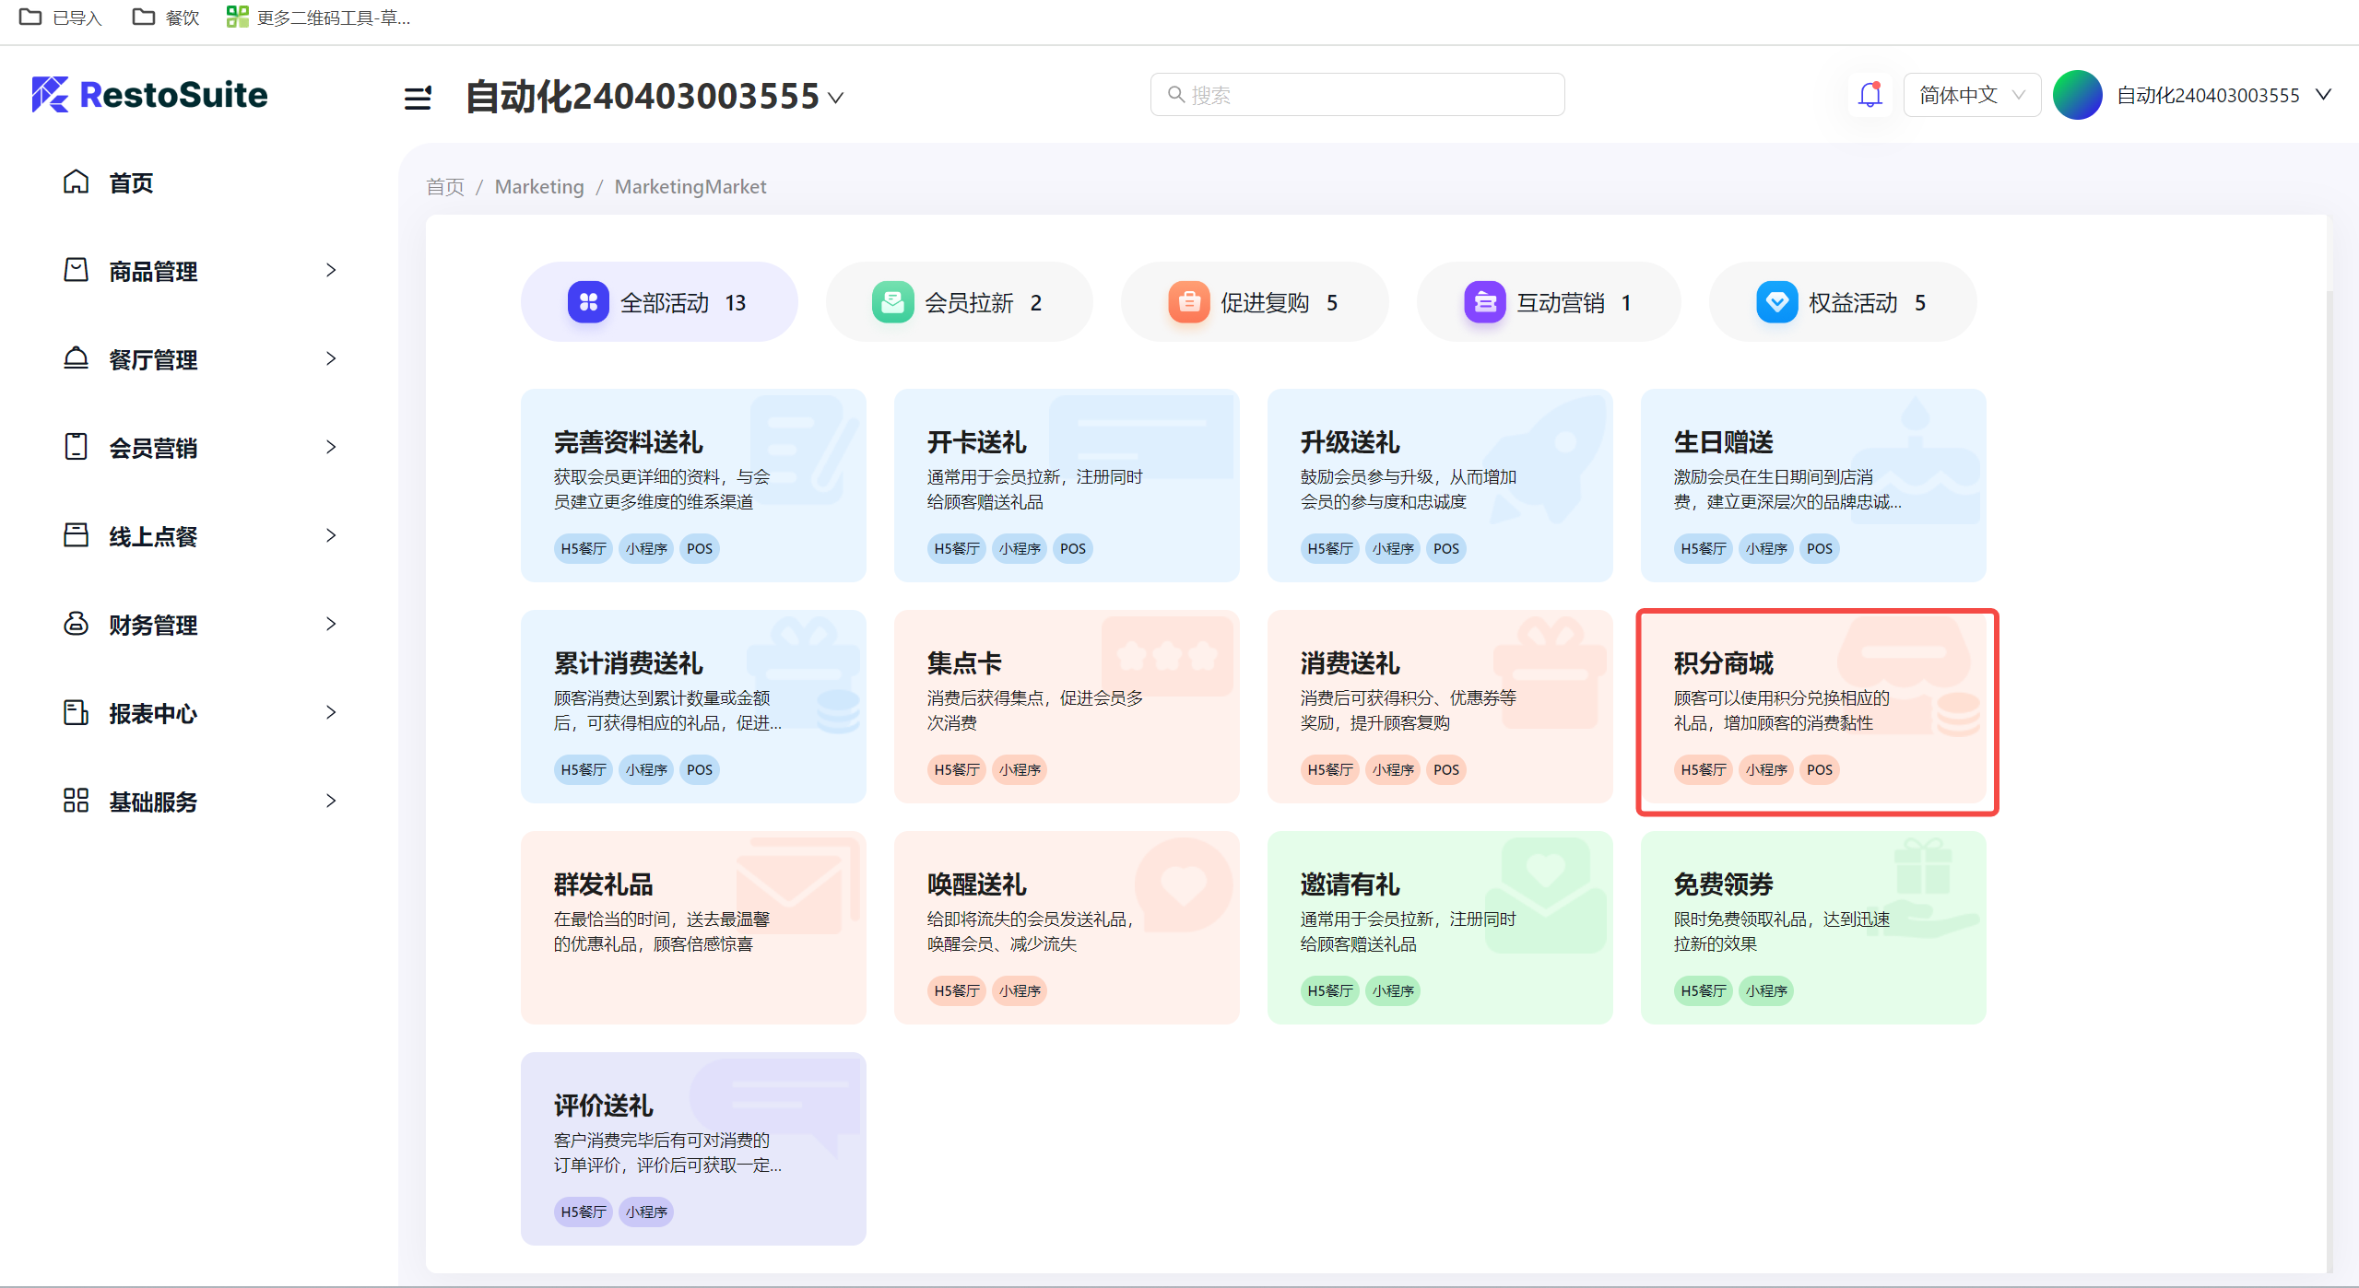The height and width of the screenshot is (1288, 2359).
Task: Click the RestoSuite logo
Action: tap(149, 95)
